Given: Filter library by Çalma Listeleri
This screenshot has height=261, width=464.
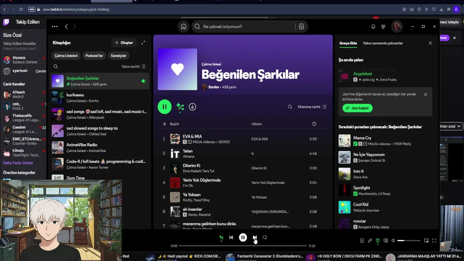Looking at the screenshot, I should click(x=66, y=56).
